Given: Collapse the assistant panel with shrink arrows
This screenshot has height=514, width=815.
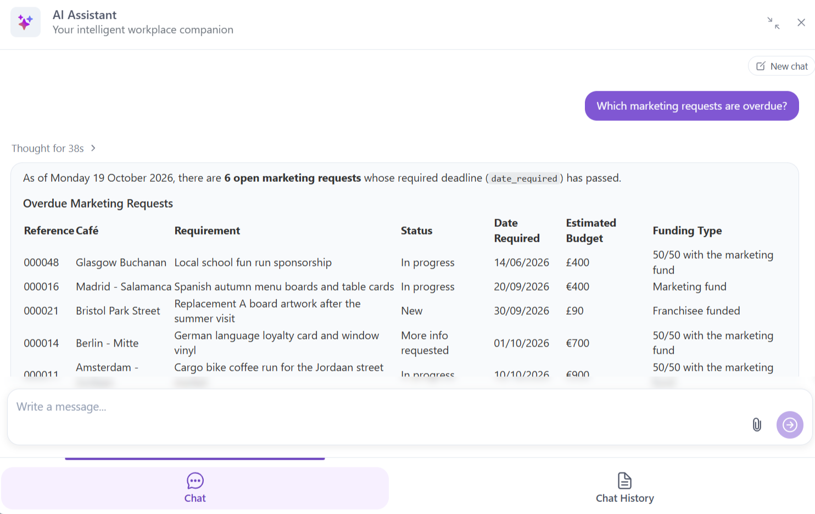Looking at the screenshot, I should click(773, 23).
